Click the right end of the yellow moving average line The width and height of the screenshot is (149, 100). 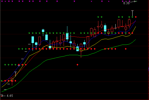(135, 27)
